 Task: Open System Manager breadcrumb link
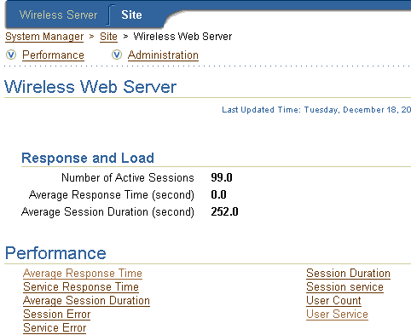[x=44, y=37]
